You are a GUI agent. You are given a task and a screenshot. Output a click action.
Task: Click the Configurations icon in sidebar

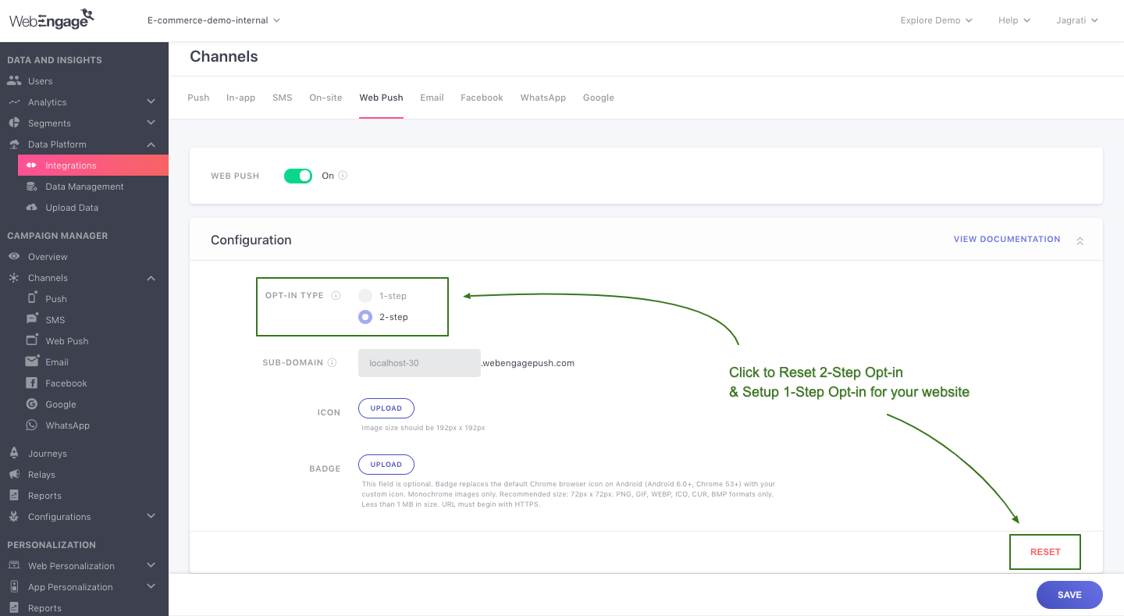(x=14, y=516)
